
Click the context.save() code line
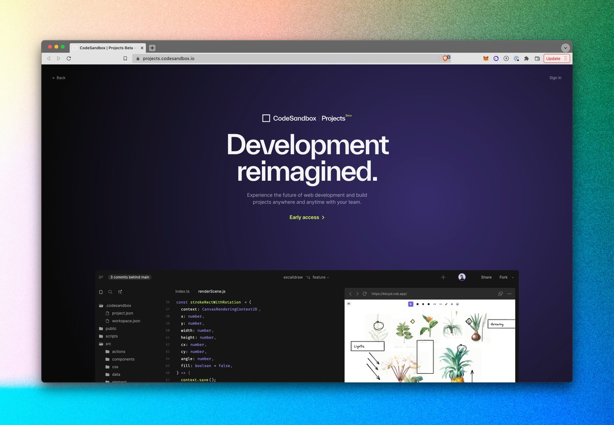[x=199, y=379]
